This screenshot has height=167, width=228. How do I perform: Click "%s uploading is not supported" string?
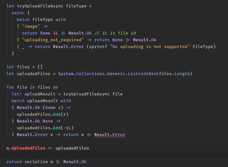coord(150,47)
